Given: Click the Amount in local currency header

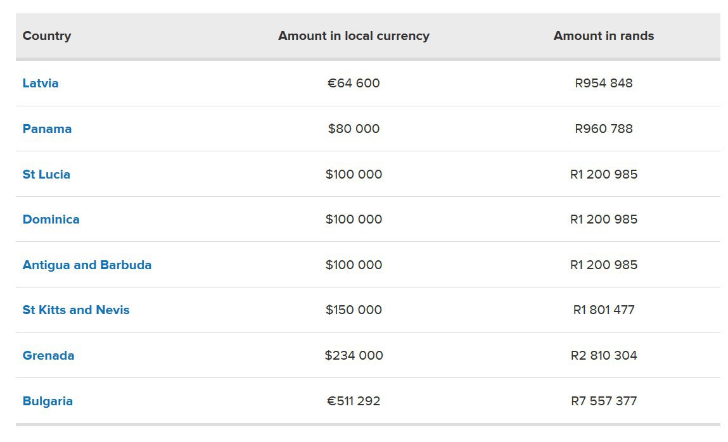Looking at the screenshot, I should click(354, 36).
